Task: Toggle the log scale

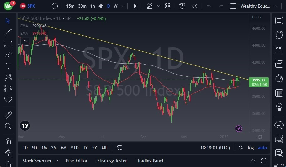Action: (x=251, y=148)
